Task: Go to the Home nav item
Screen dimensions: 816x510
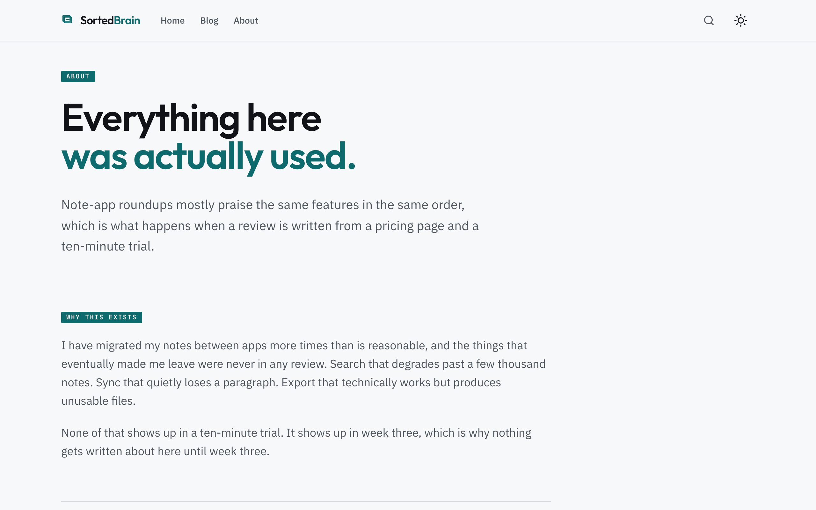Action: click(172, 21)
